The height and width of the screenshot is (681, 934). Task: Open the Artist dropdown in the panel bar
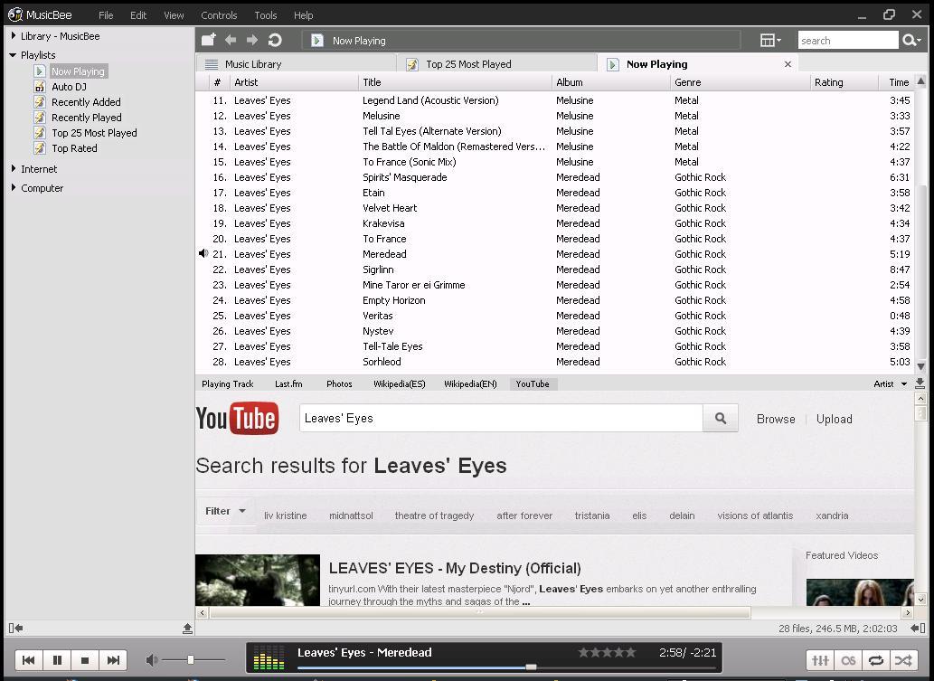pos(890,383)
